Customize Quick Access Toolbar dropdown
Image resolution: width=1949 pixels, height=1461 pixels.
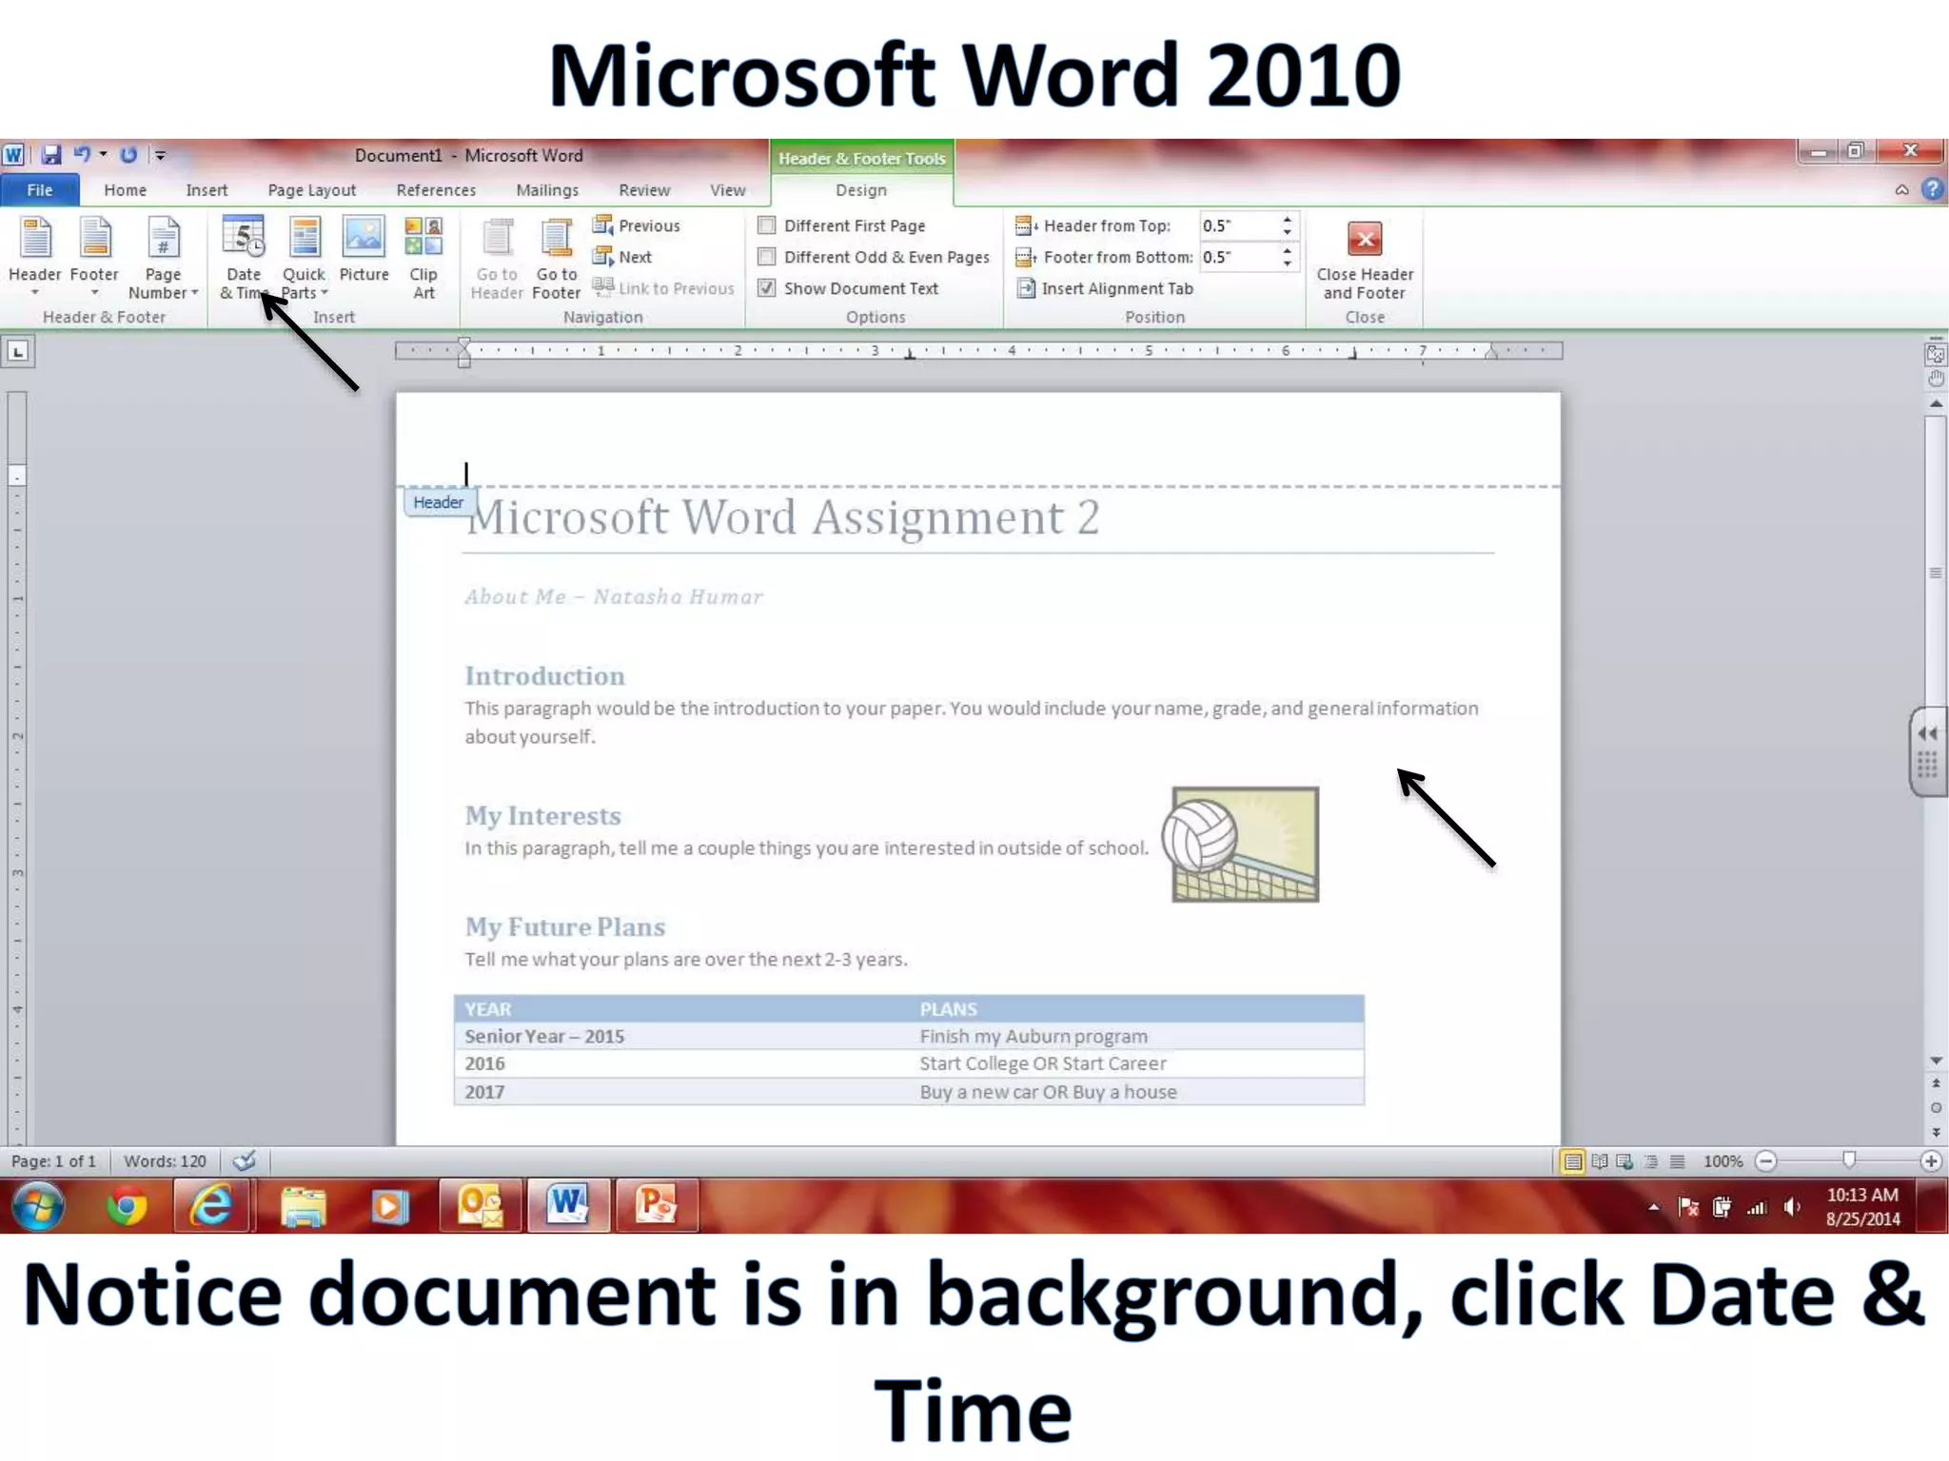coord(161,155)
